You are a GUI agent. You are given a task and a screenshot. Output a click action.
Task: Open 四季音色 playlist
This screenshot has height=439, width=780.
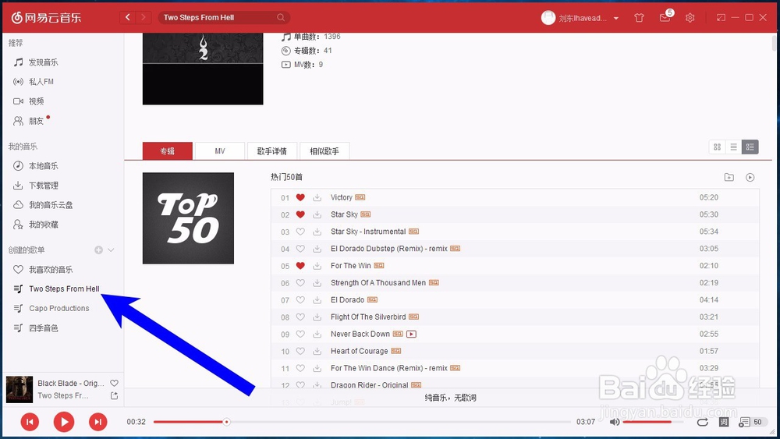pyautogui.click(x=43, y=328)
